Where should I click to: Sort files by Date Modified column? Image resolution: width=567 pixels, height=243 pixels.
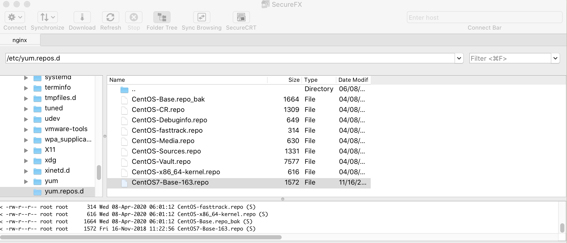click(x=353, y=80)
